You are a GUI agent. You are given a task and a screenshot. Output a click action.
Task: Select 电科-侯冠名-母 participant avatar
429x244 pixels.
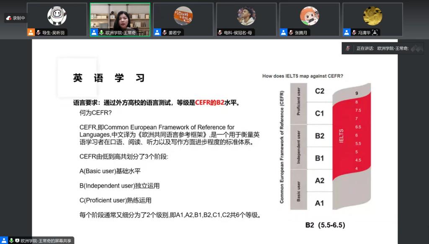[x=246, y=16]
